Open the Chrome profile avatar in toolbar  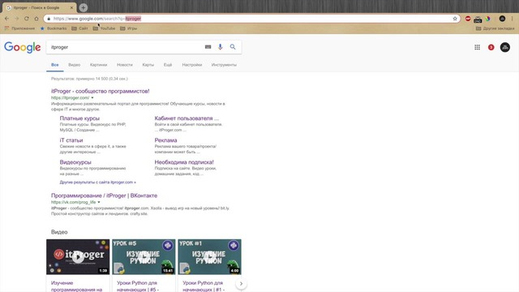tap(502, 19)
